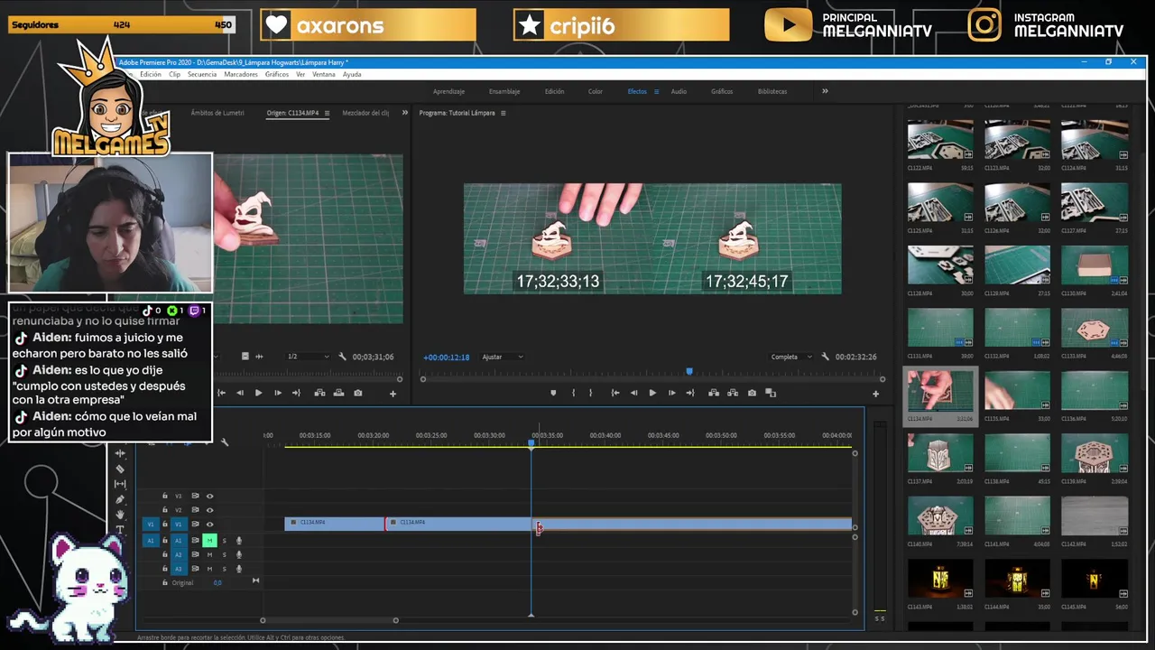This screenshot has height=650, width=1155.
Task: Export frame from Source monitor camera icon
Action: [358, 393]
